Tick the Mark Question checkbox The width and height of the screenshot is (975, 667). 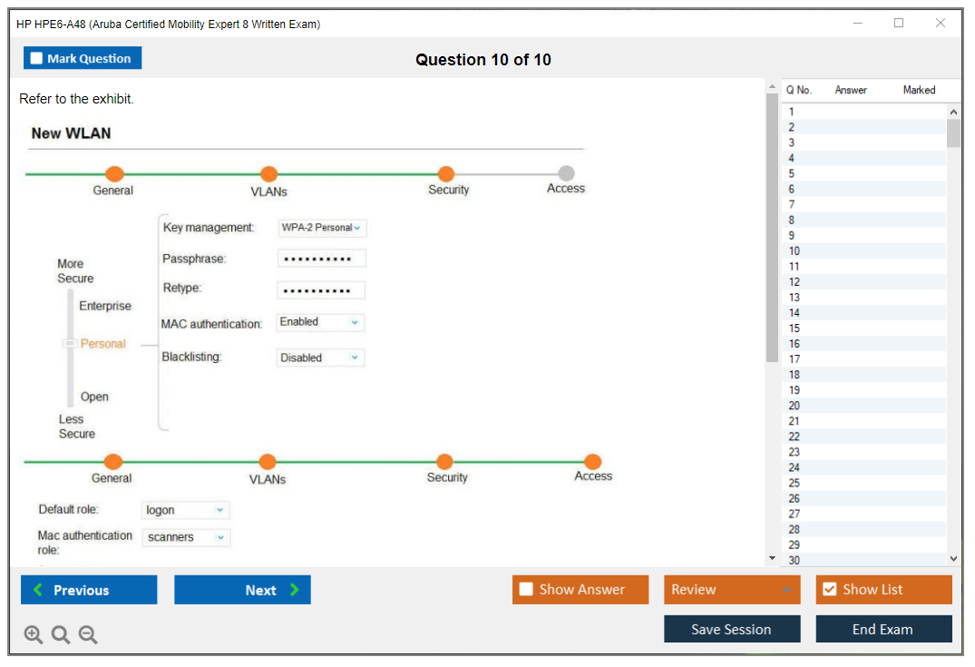tap(36, 59)
